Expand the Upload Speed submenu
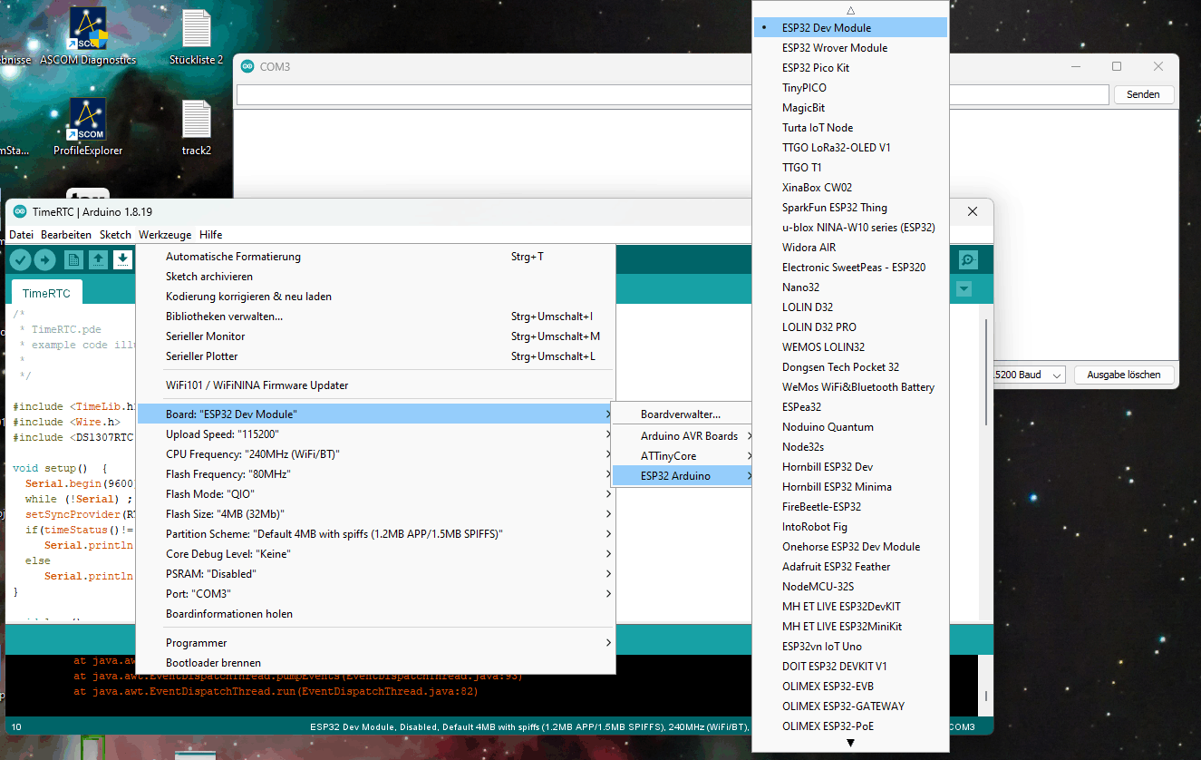Viewport: 1201px width, 760px height. (x=375, y=434)
